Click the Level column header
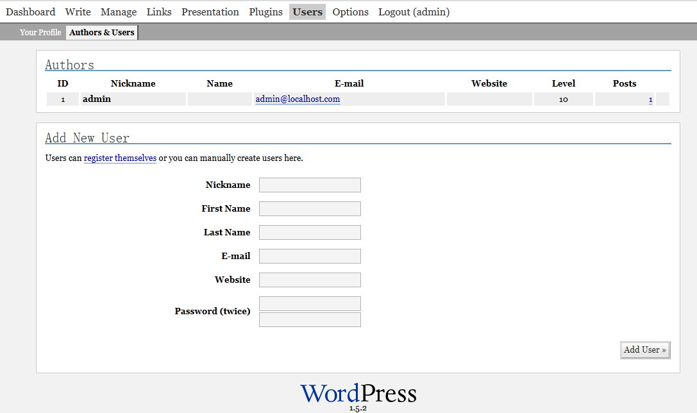 tap(563, 83)
